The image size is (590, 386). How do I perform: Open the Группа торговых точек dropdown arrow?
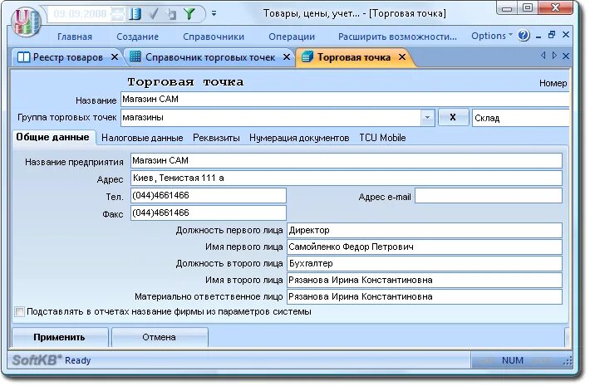427,118
